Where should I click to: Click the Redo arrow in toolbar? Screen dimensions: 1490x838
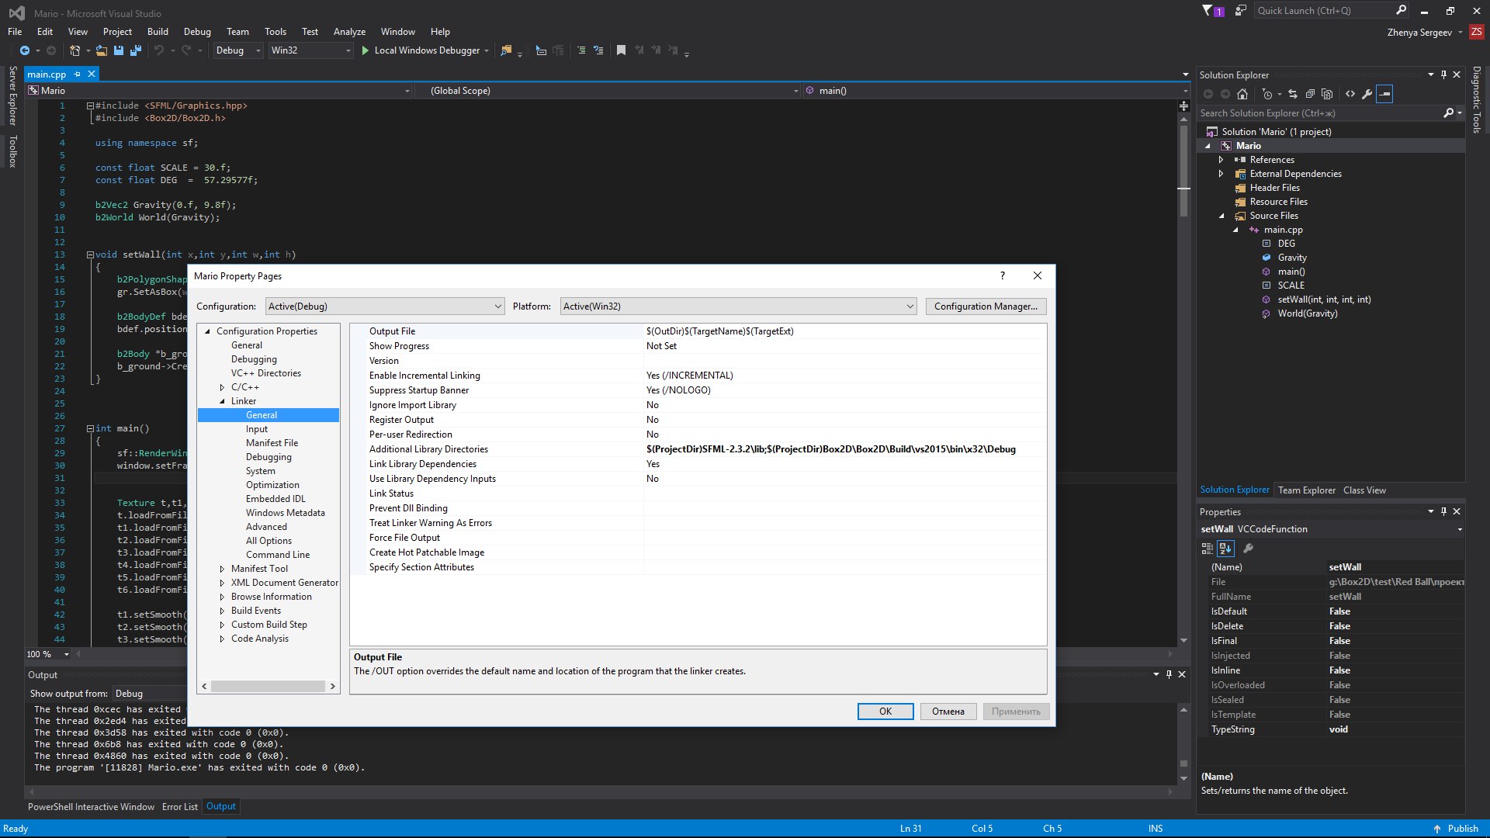coord(186,50)
